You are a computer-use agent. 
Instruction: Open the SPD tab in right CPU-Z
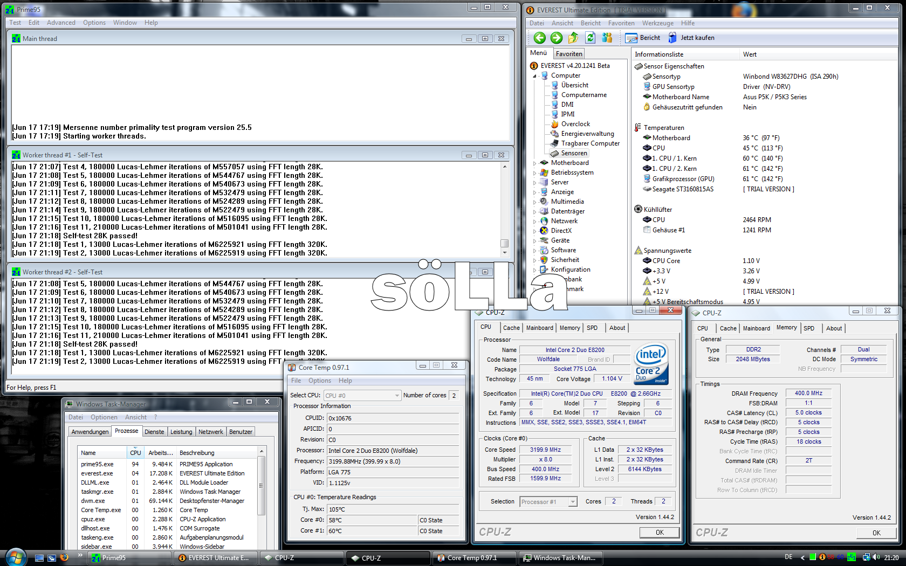809,328
